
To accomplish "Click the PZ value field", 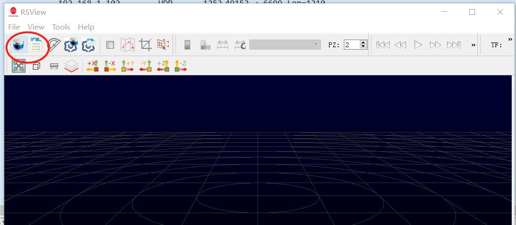I will (352, 44).
